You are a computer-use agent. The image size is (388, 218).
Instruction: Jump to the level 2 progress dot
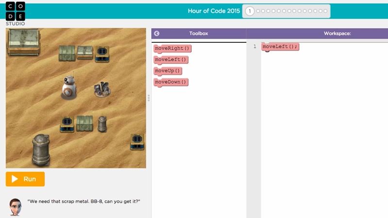pyautogui.click(x=258, y=11)
